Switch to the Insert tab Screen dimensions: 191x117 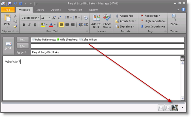click(40, 10)
